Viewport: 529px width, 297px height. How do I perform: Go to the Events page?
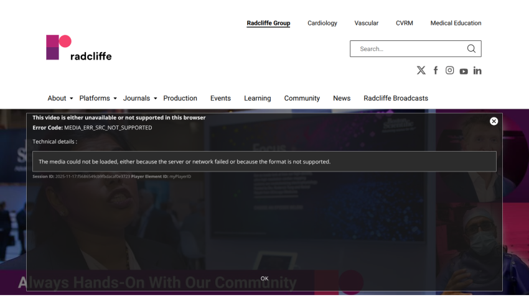(x=221, y=98)
